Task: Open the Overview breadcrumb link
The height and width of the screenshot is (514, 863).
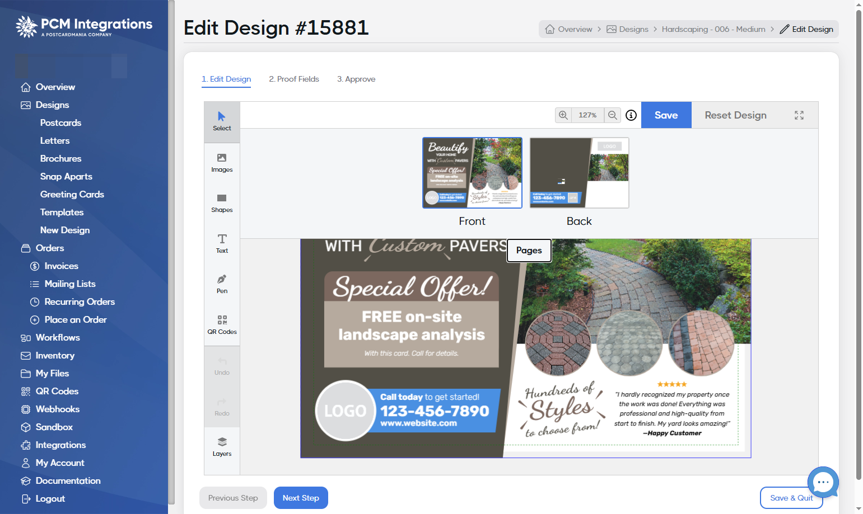Action: (568, 29)
